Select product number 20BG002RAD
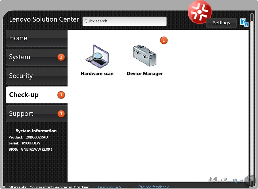258x189 pixels. [37, 137]
